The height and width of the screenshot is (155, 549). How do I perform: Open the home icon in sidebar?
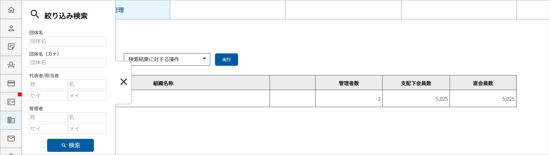pyautogui.click(x=11, y=10)
